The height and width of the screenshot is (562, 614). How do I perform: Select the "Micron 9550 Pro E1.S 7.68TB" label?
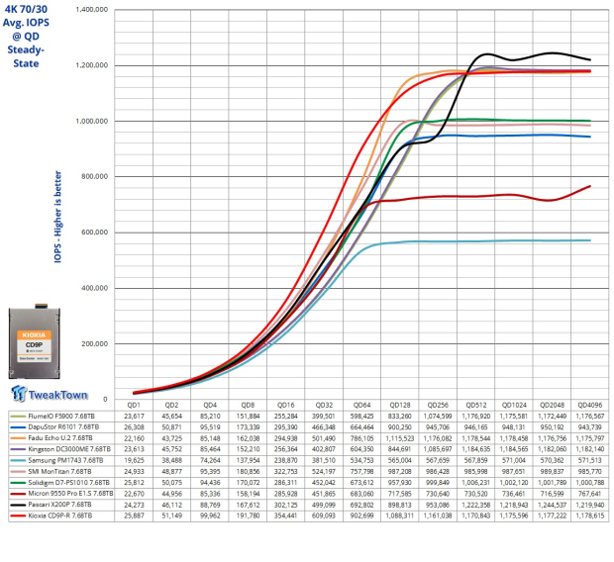tap(70, 494)
